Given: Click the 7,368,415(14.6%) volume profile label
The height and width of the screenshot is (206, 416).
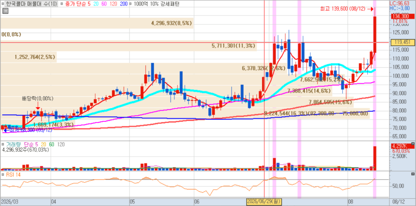Looking at the screenshot, I should [x=309, y=91].
